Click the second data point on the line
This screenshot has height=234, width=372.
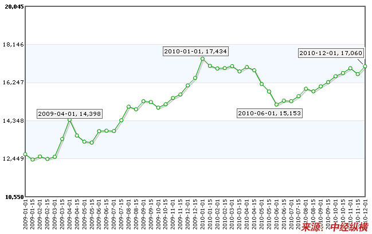(x=33, y=159)
